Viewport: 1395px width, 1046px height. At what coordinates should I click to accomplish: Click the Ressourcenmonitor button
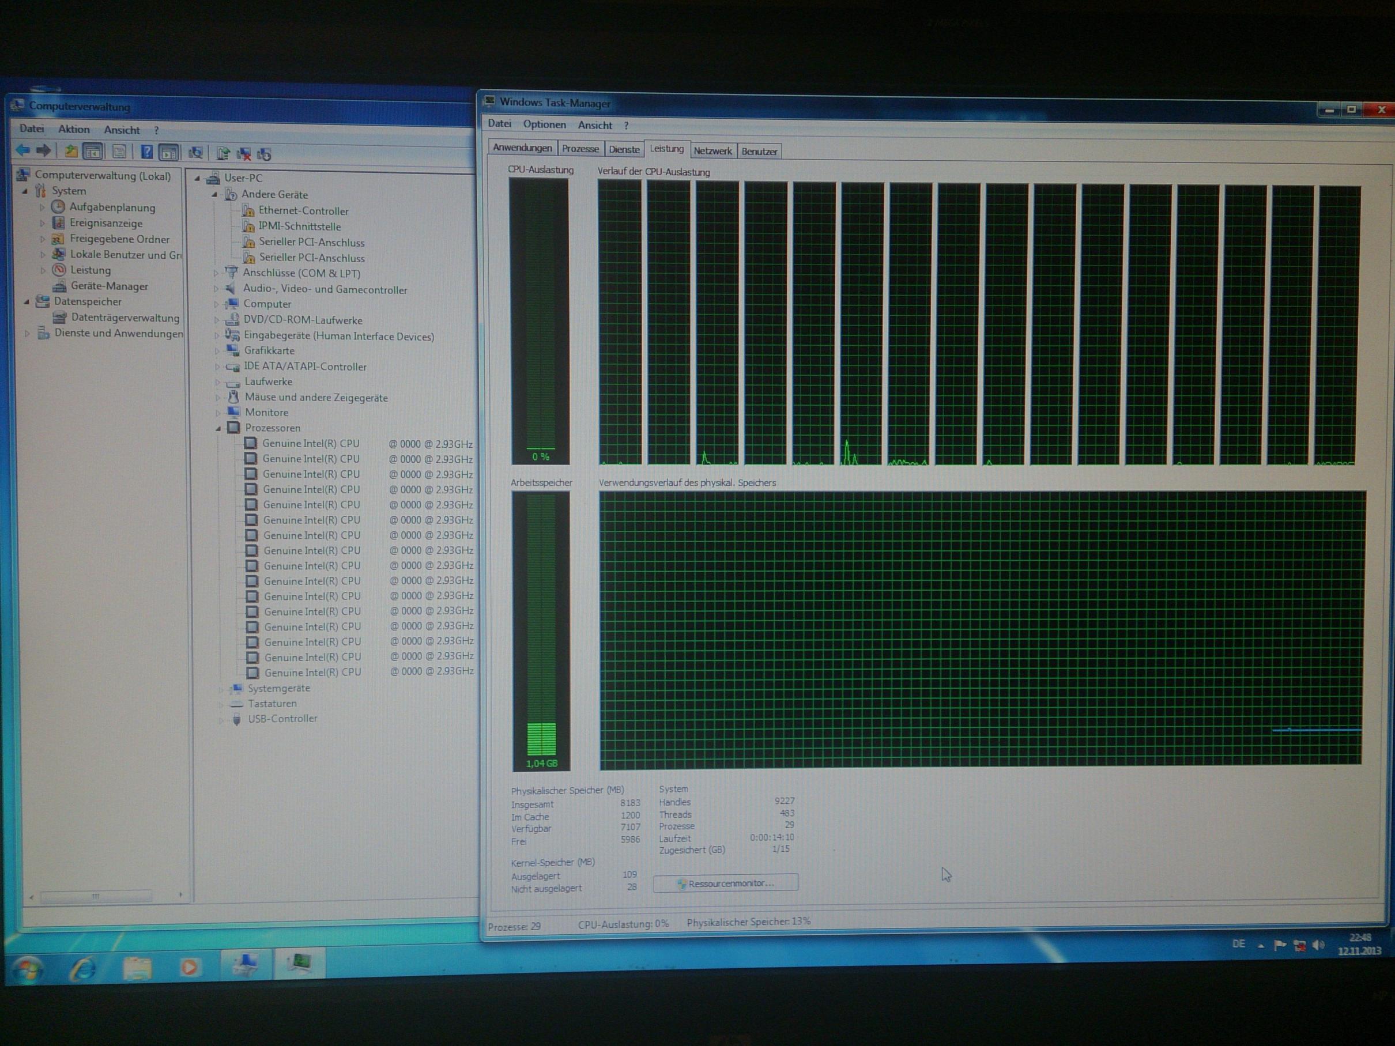tap(725, 883)
